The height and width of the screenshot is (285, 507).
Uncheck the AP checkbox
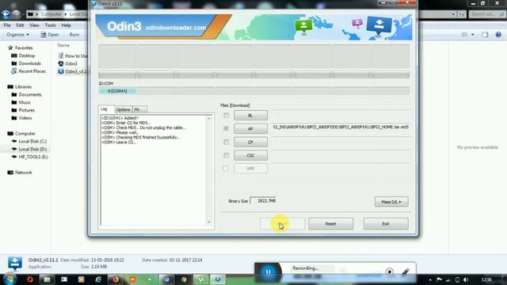pos(226,128)
